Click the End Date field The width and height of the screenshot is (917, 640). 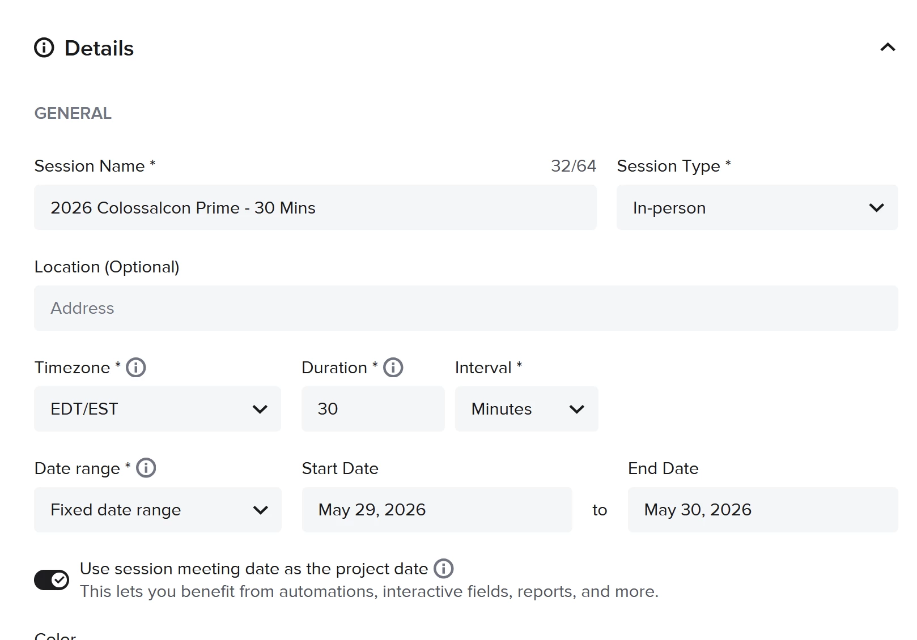[x=762, y=510]
